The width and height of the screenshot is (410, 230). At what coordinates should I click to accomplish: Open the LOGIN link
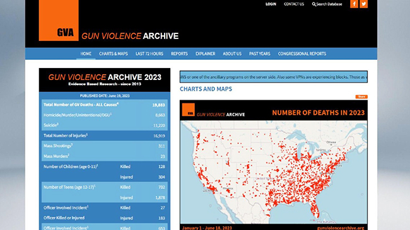click(x=271, y=4)
